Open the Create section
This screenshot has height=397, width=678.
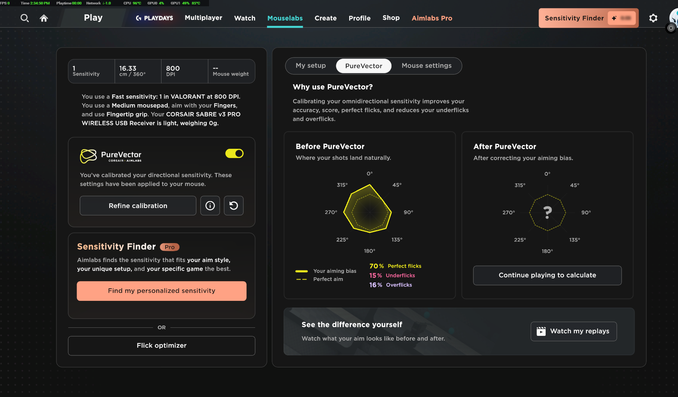pos(326,18)
